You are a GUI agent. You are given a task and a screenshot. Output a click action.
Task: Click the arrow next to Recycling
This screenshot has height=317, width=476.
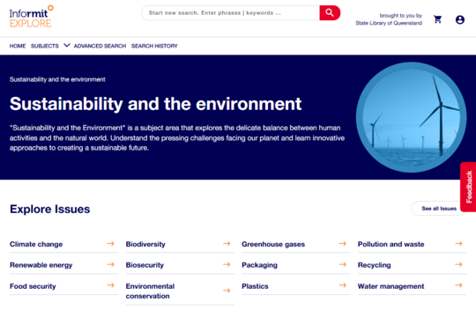(x=458, y=264)
